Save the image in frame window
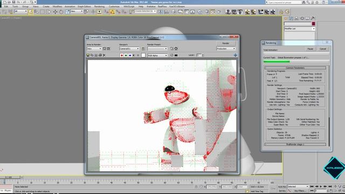 pos(88,55)
